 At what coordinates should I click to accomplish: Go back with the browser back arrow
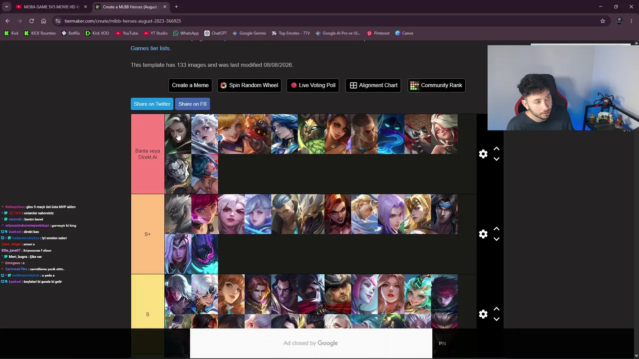pos(7,21)
